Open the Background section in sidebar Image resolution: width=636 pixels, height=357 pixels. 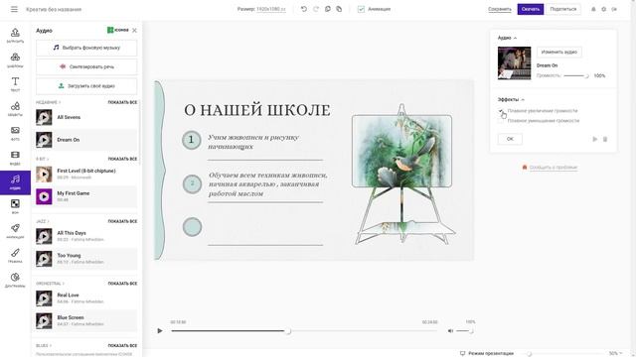pyautogui.click(x=15, y=206)
